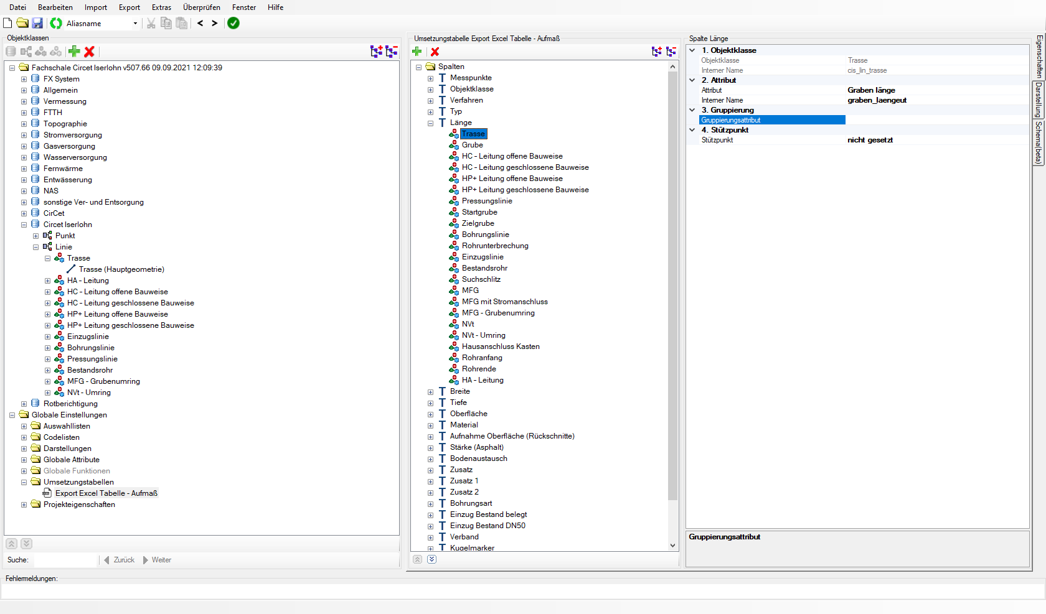This screenshot has height=614, width=1046.
Task: Click the Zurück search button
Action: pyautogui.click(x=120, y=560)
